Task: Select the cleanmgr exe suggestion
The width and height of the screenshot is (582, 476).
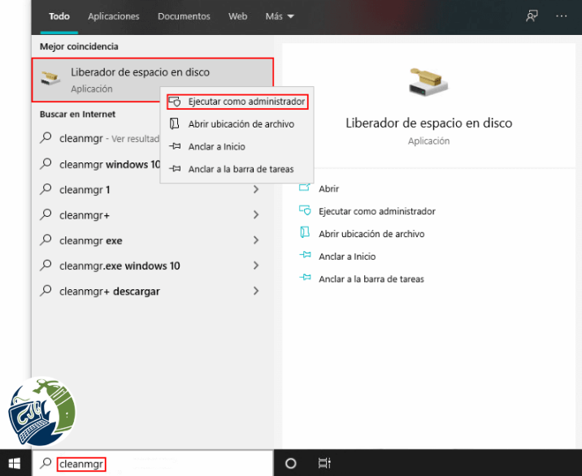Action: tap(153, 240)
